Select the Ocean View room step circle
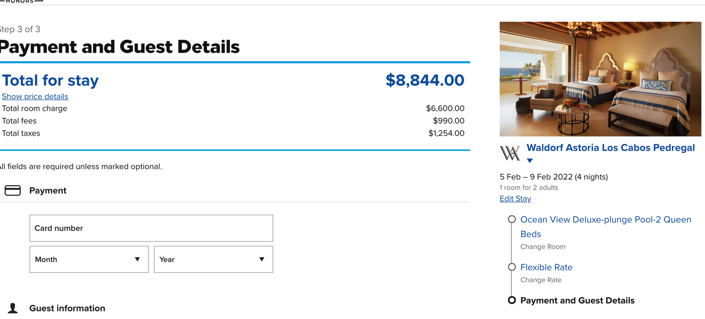This screenshot has height=319, width=705. [x=512, y=219]
